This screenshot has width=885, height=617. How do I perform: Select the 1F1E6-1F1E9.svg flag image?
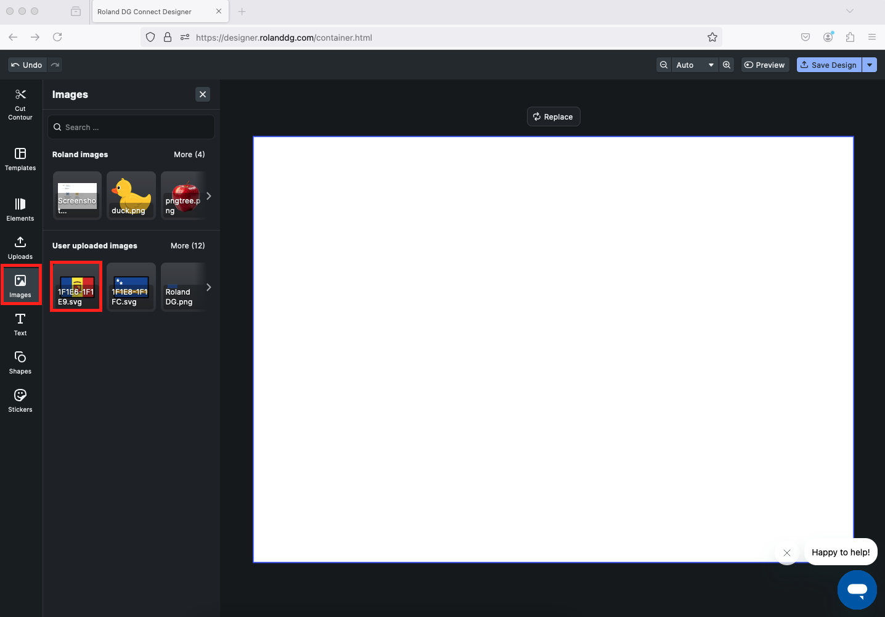76,287
